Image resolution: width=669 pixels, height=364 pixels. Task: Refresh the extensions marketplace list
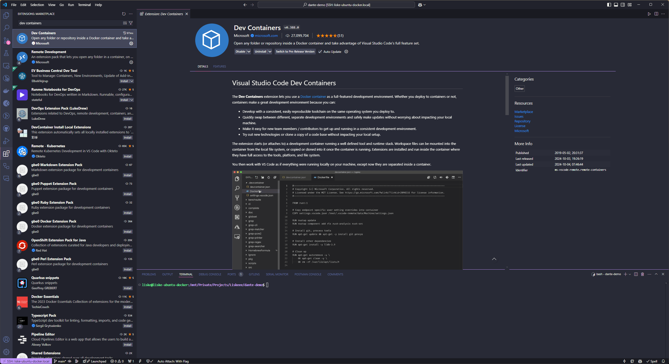coord(124,14)
